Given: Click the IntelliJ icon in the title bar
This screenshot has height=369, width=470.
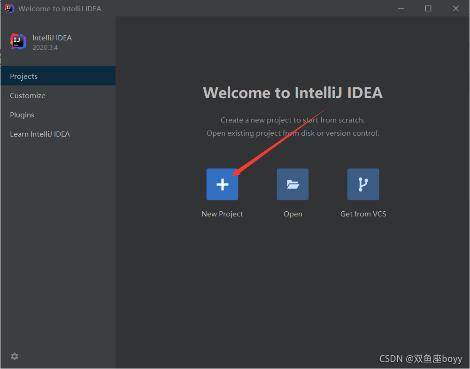Looking at the screenshot, I should (x=9, y=8).
